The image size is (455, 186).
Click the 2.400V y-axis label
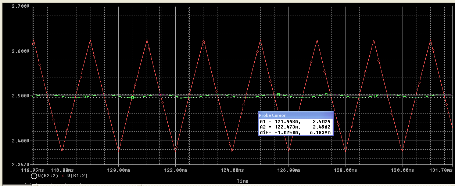tap(20, 141)
